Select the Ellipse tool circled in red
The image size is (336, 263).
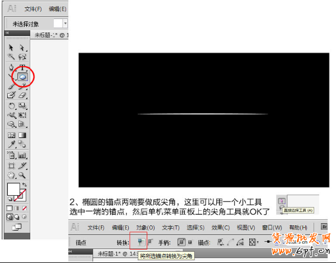23,76
